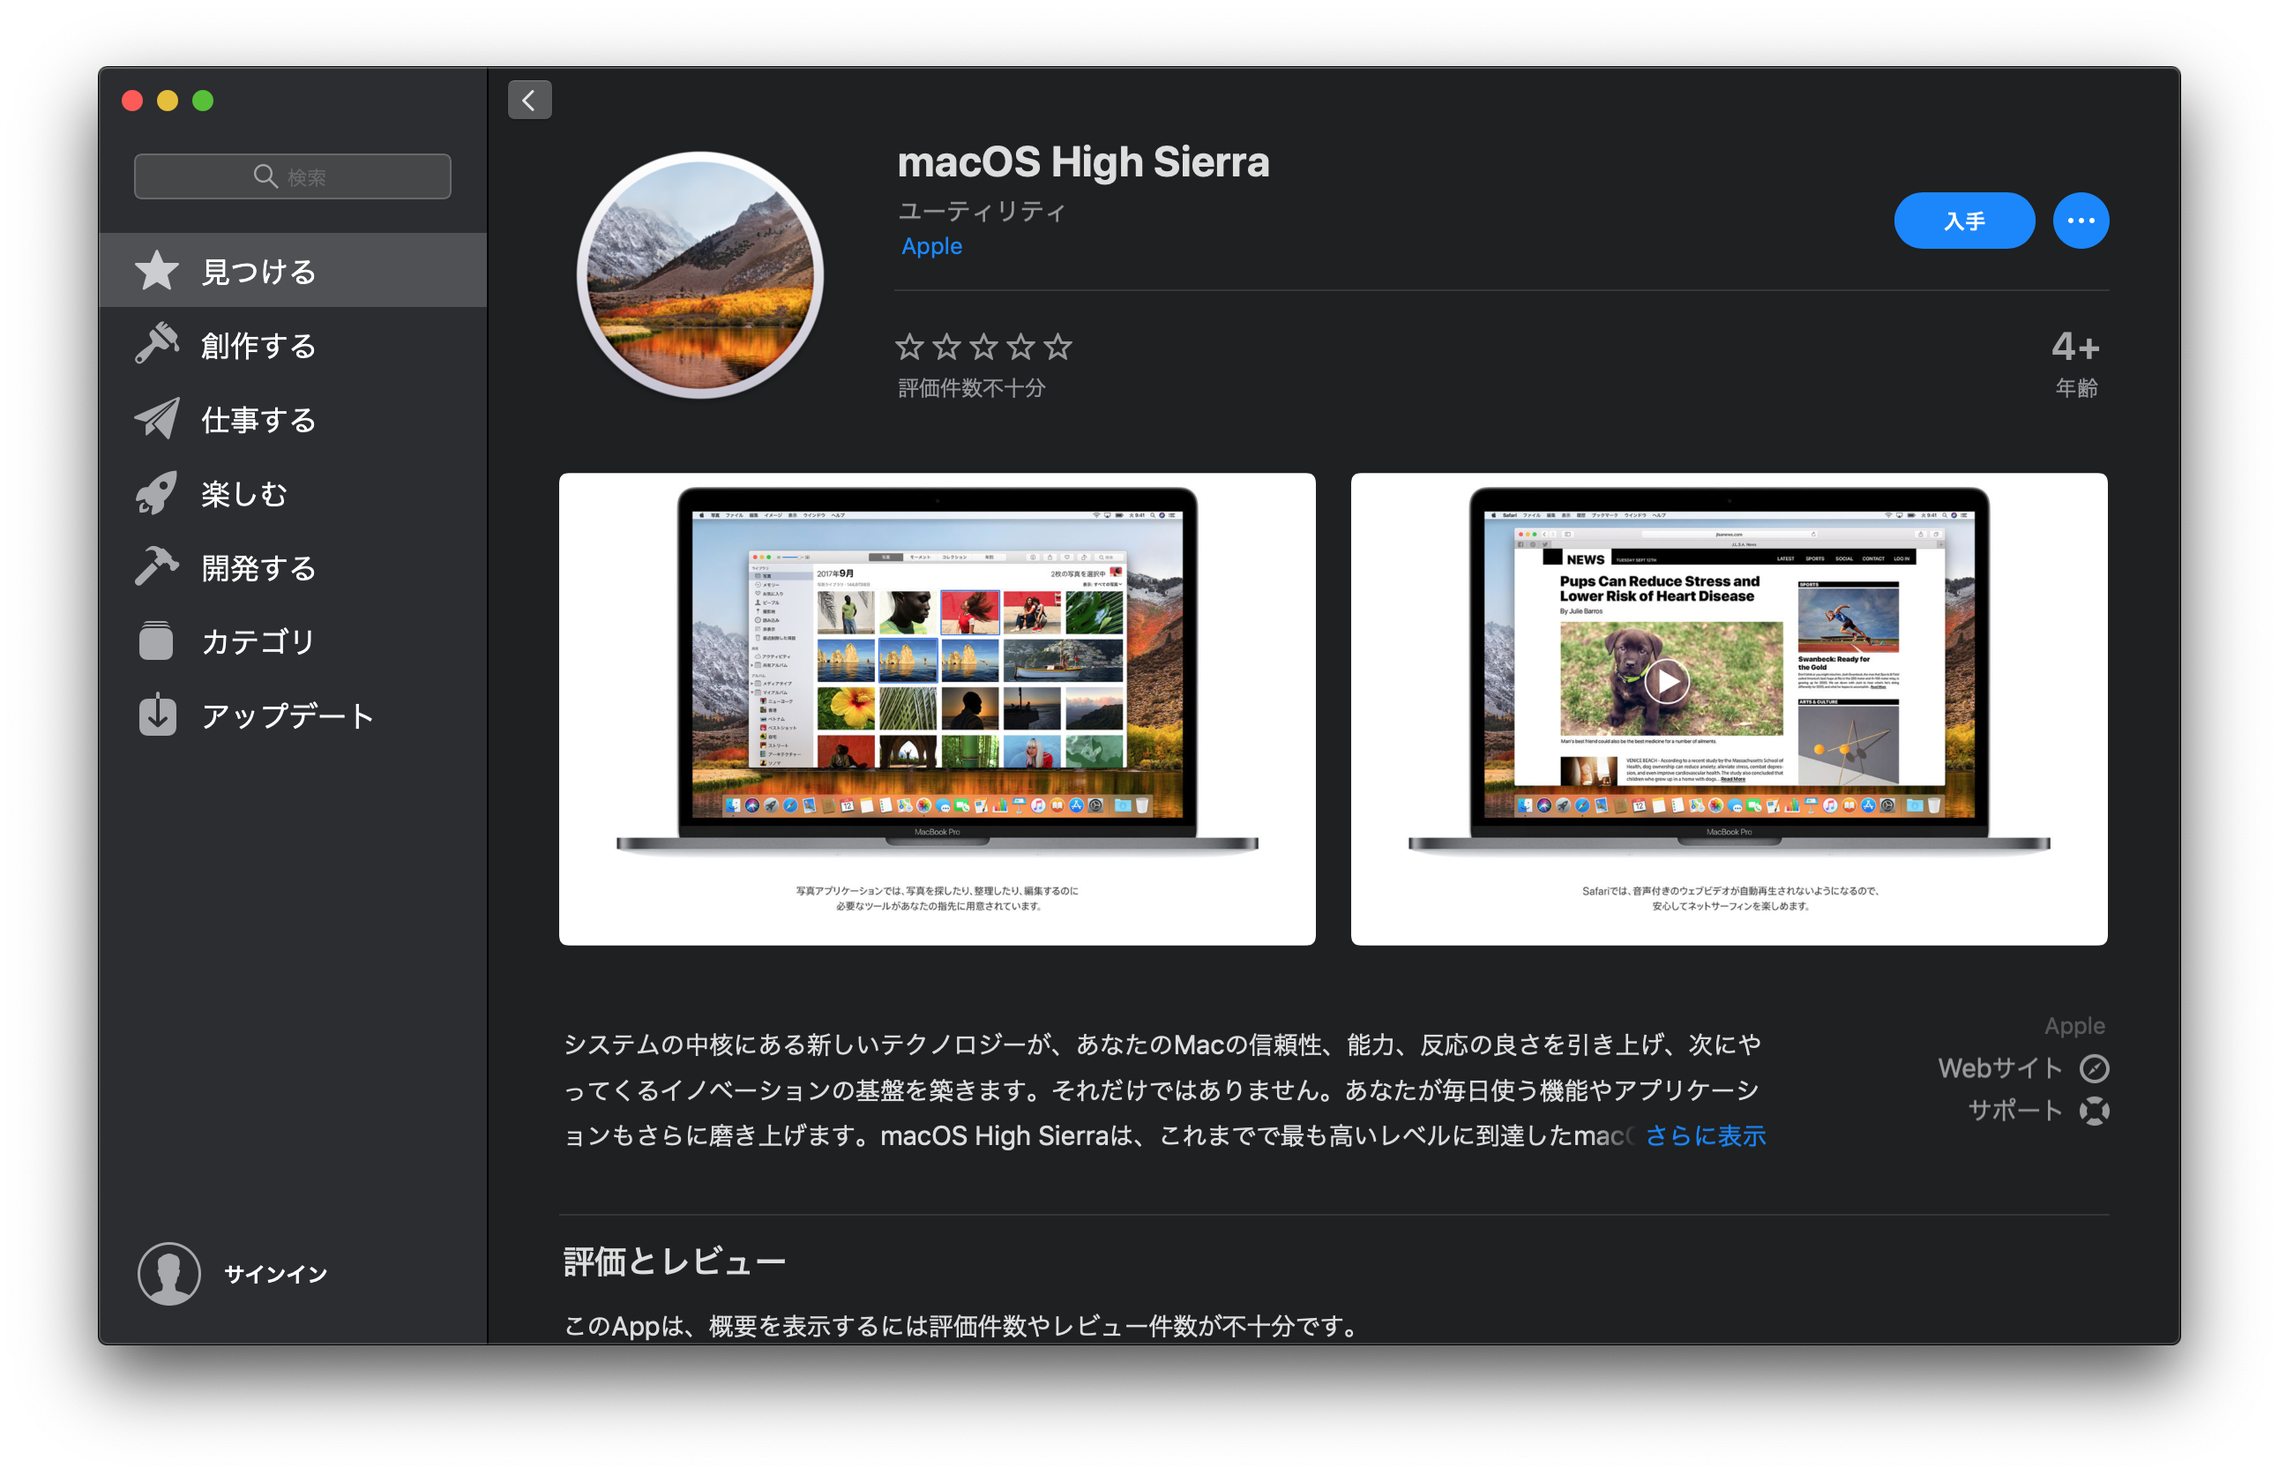Click the rocket icon for 楽しむ
2279x1475 pixels.
pyautogui.click(x=156, y=493)
